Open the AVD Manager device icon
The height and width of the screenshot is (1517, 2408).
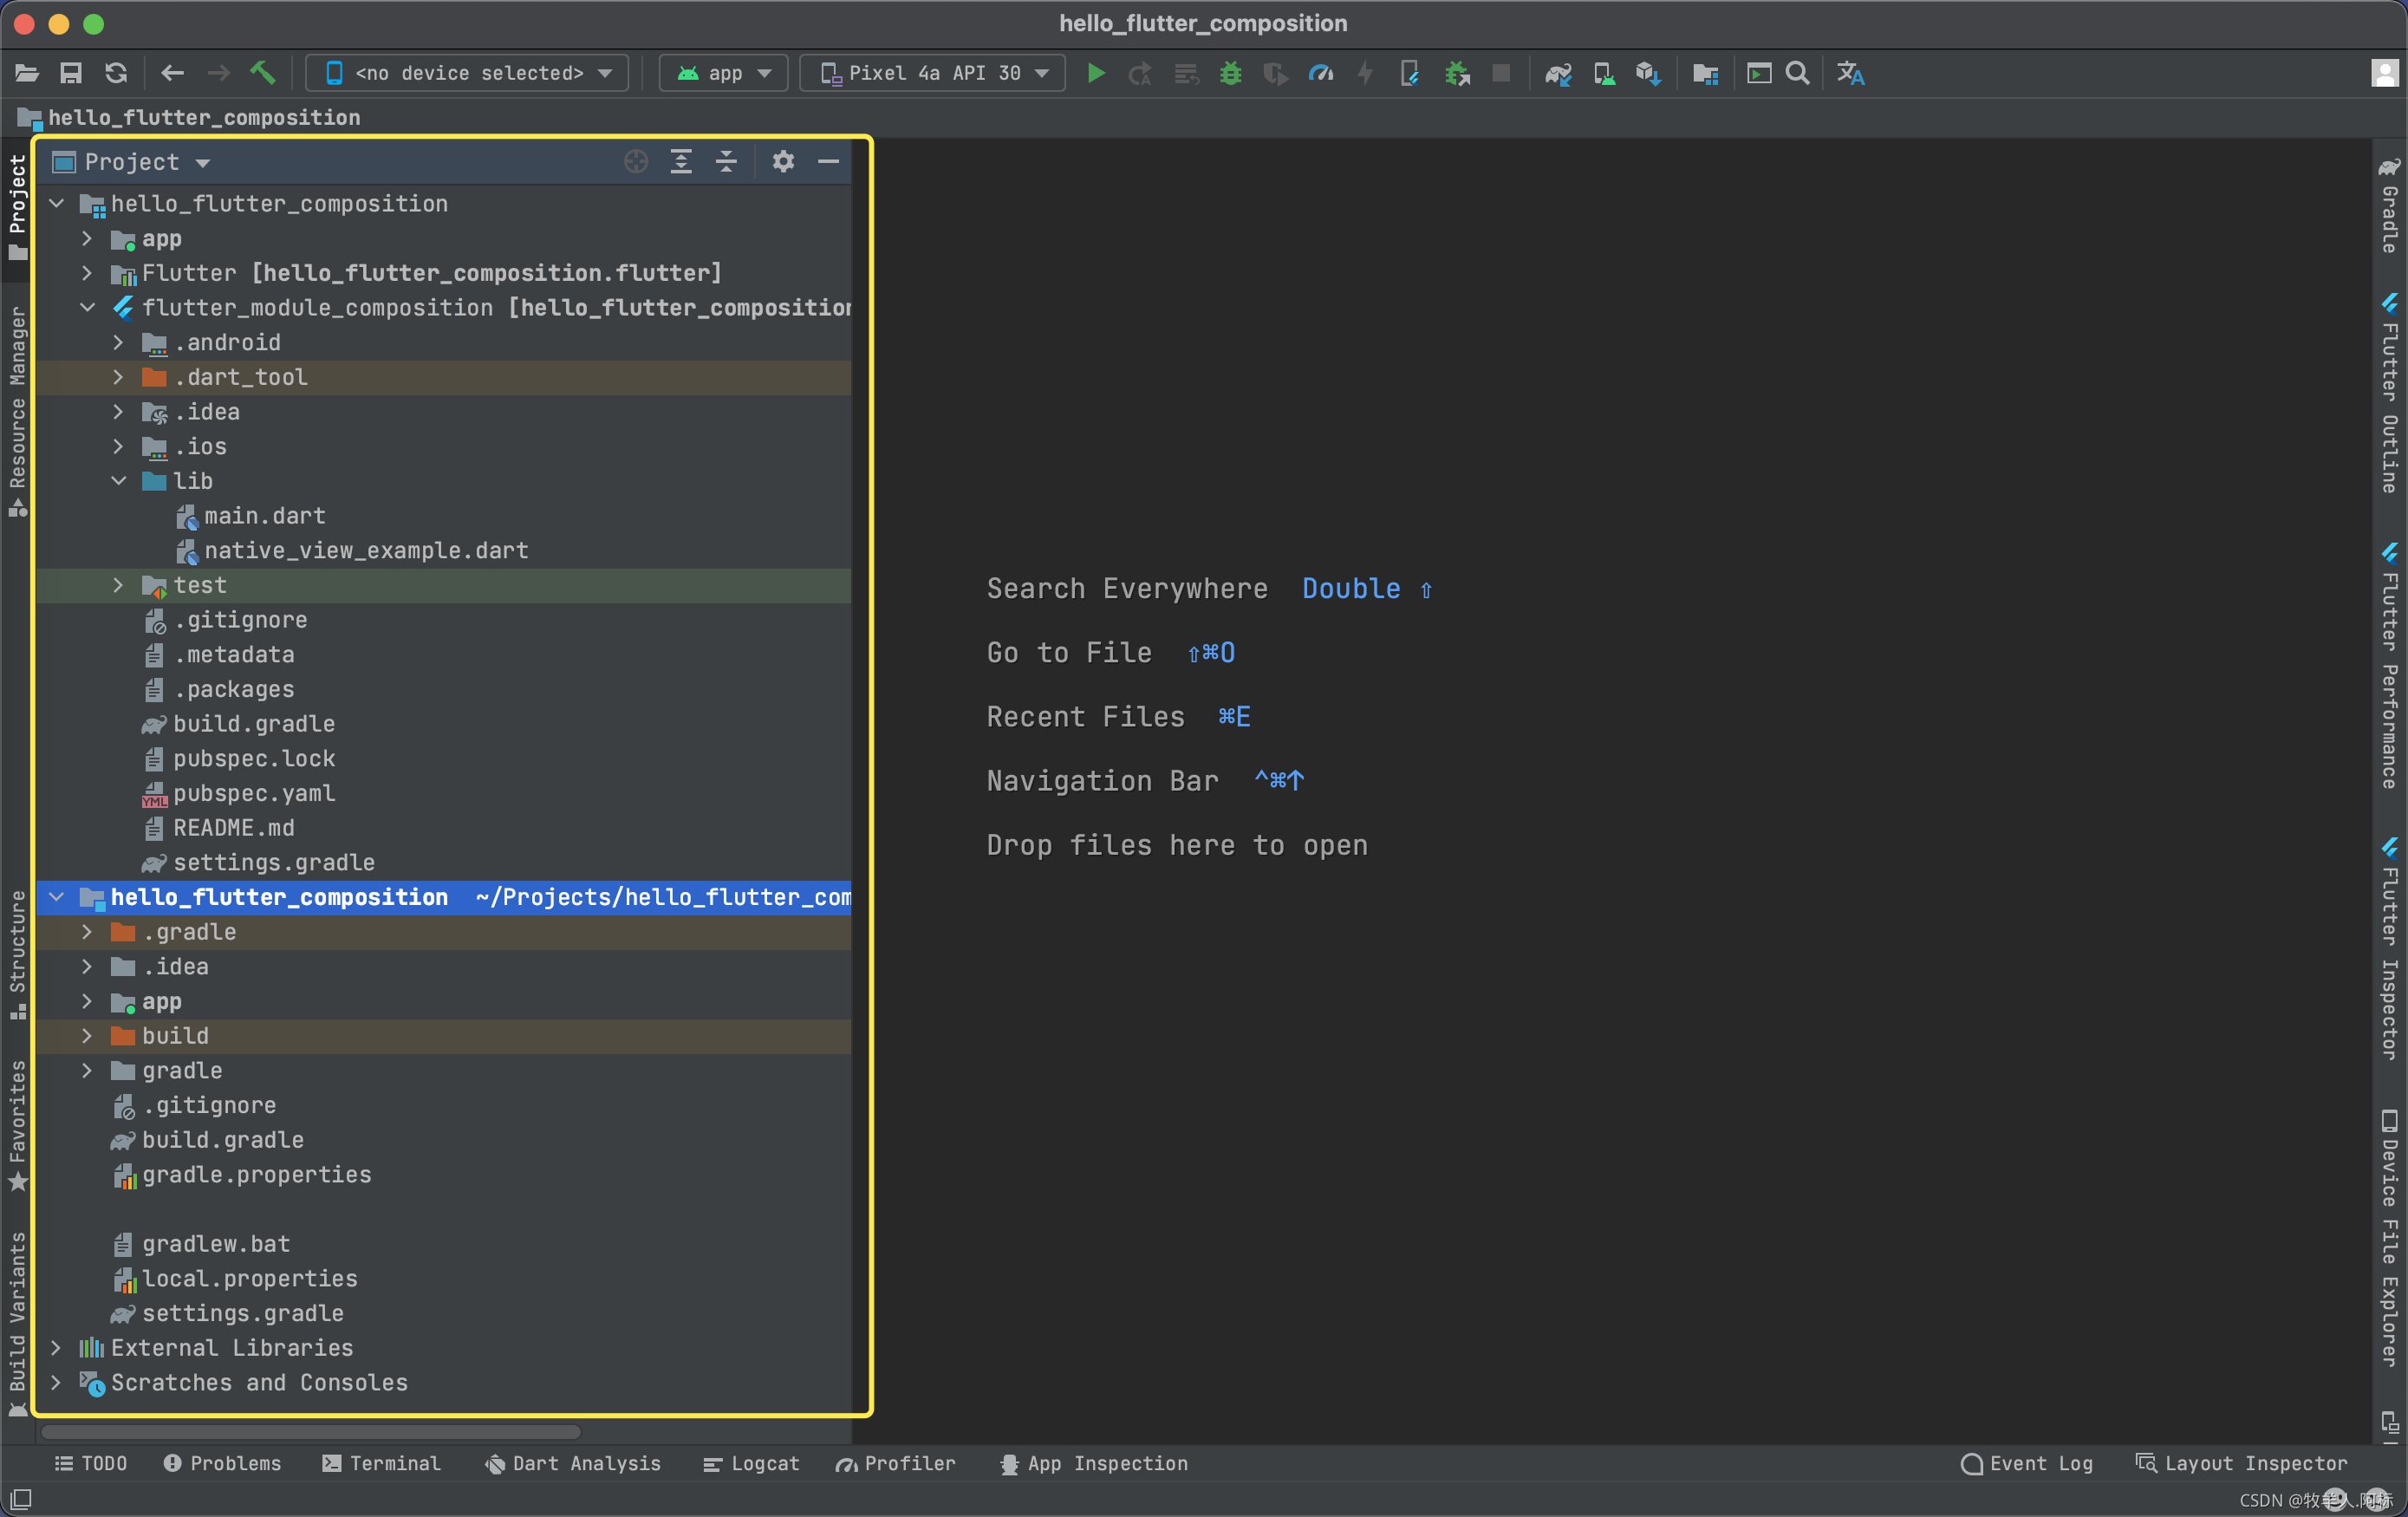point(1604,73)
